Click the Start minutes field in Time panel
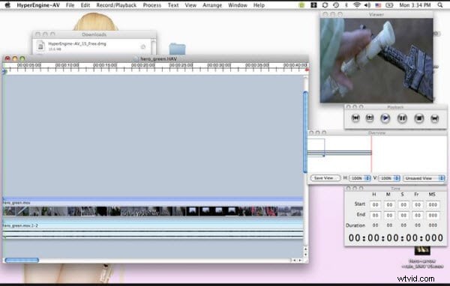Viewport: 450px width, 286px height. click(x=389, y=204)
